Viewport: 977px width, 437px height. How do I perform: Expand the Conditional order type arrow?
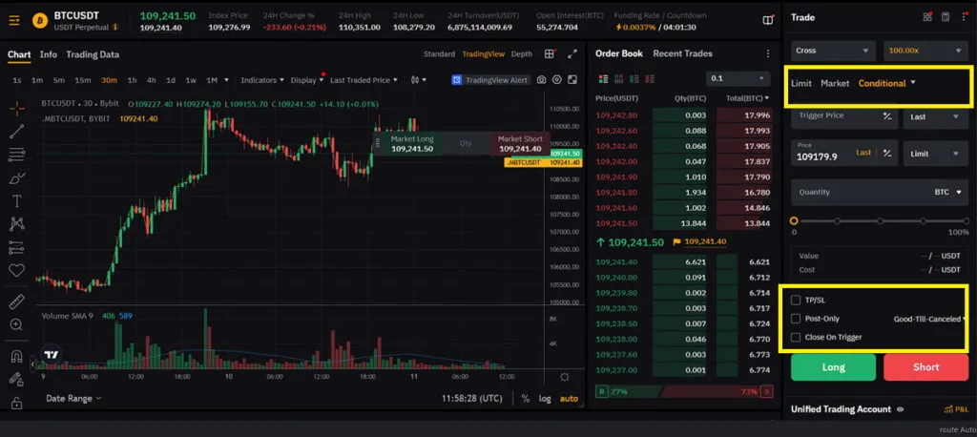[x=913, y=82]
